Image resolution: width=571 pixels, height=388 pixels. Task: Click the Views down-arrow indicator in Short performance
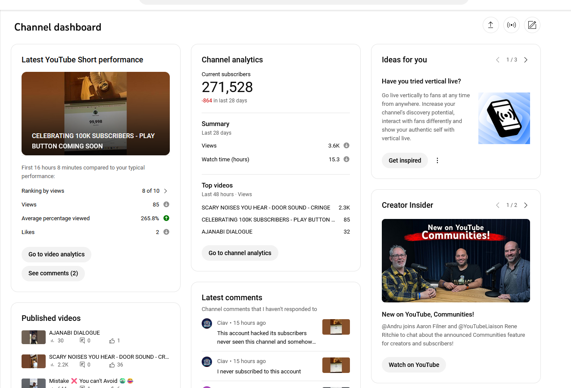[x=166, y=205]
